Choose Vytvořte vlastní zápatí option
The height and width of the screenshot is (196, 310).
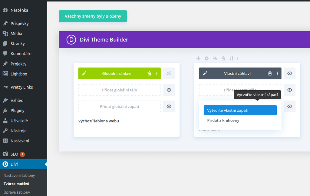click(240, 110)
